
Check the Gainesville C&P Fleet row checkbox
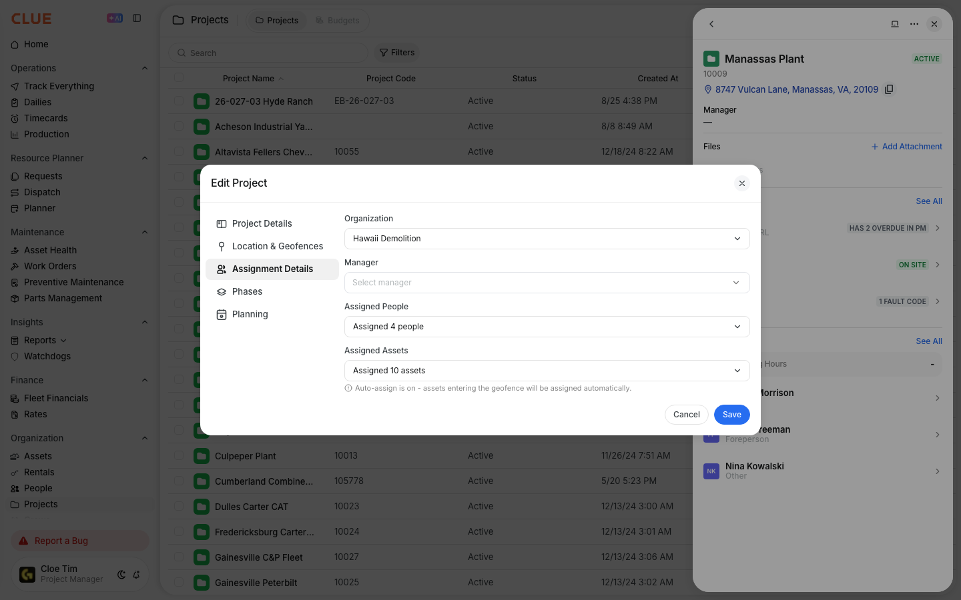pyautogui.click(x=179, y=557)
